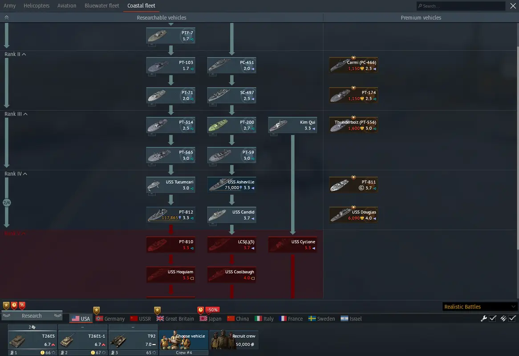Select T26E5 tank crew slot

32,340
